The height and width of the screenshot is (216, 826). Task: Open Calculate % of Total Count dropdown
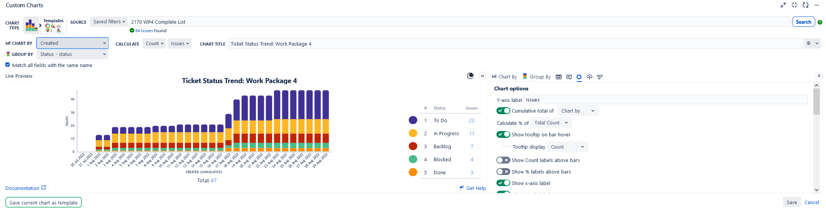click(x=551, y=123)
